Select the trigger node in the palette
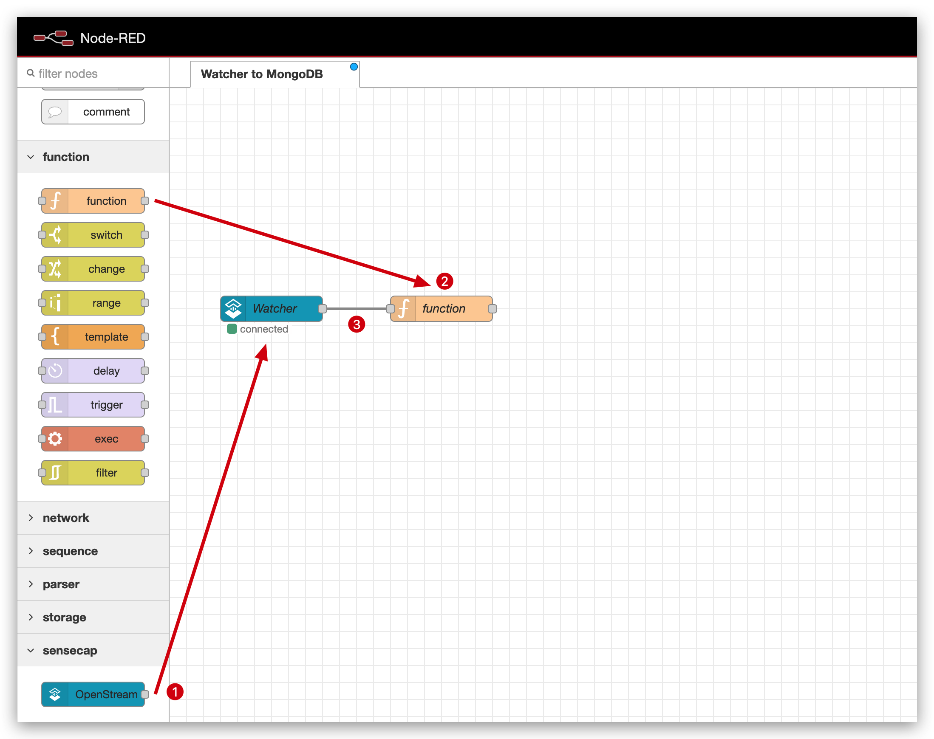Image resolution: width=934 pixels, height=739 pixels. coord(93,405)
